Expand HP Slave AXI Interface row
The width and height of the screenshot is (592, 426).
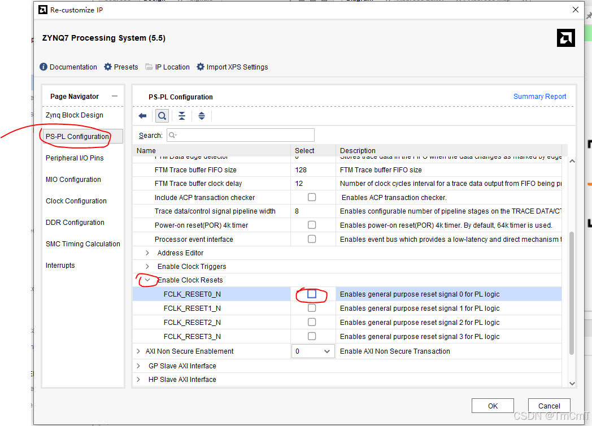[138, 379]
